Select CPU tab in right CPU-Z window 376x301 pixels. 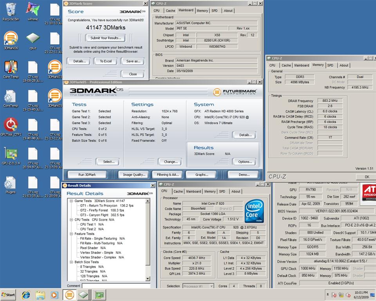coord(272,65)
